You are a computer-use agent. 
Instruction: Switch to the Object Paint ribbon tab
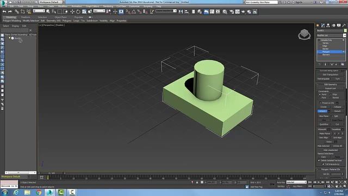coord(60,17)
